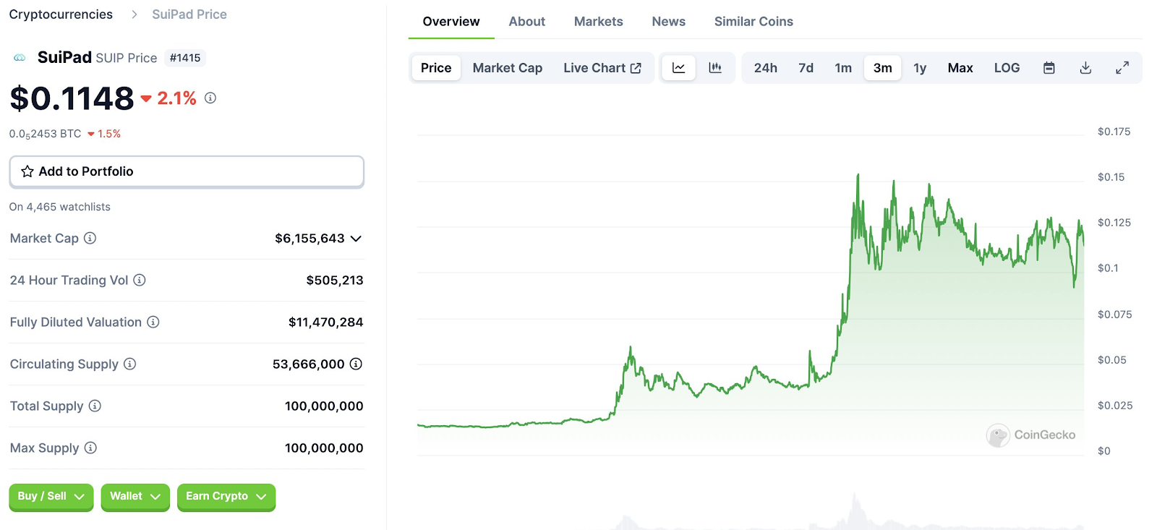This screenshot has width=1157, height=530.
Task: Show Max Supply info icon
Action: point(90,448)
